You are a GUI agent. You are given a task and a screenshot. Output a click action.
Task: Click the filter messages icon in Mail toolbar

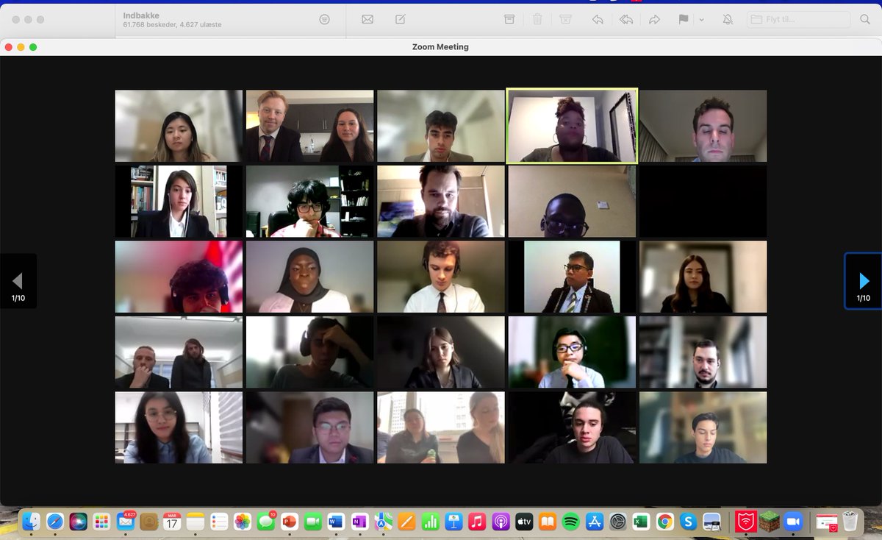click(325, 19)
